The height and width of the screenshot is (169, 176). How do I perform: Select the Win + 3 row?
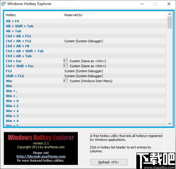(85, 116)
